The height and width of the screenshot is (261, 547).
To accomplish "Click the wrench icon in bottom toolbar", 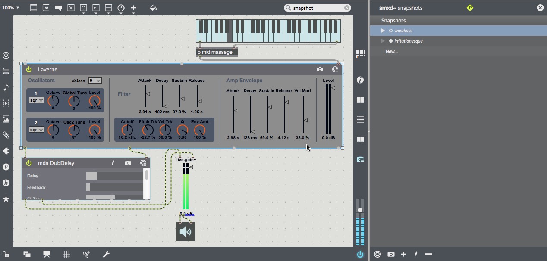I will coord(106,254).
